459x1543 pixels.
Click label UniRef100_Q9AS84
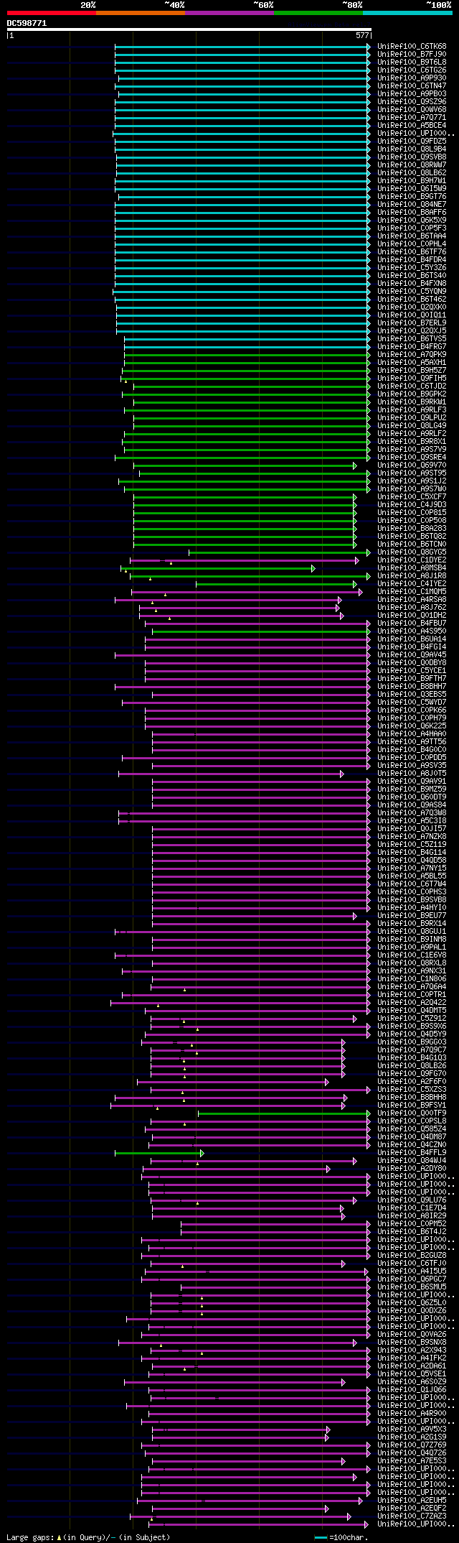[x=412, y=805]
